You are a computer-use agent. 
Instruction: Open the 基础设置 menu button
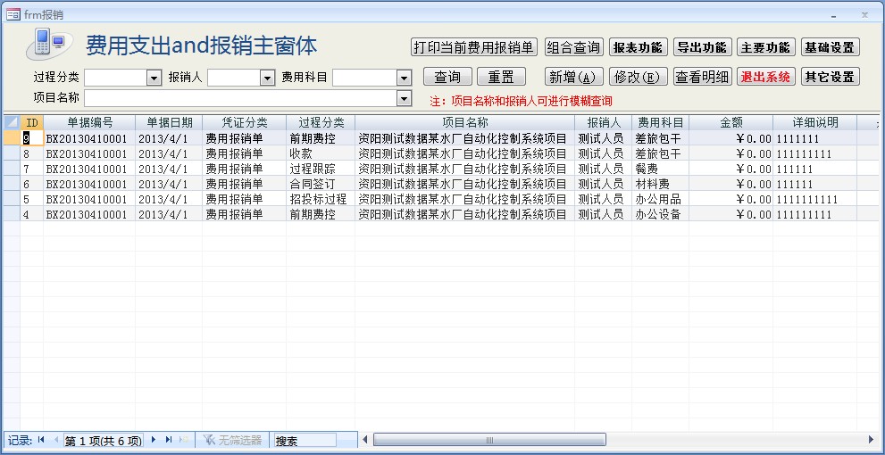tap(831, 47)
